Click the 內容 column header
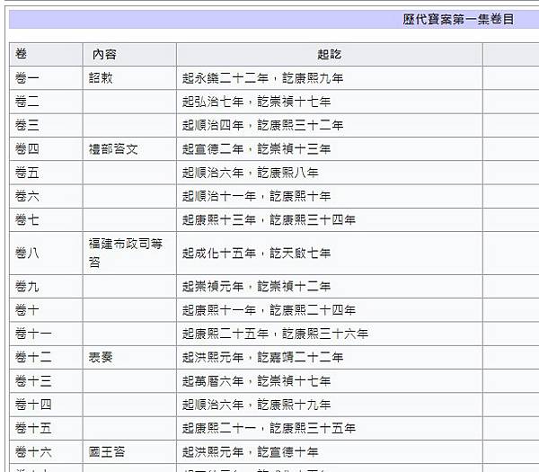This screenshot has width=539, height=472. tap(129, 54)
